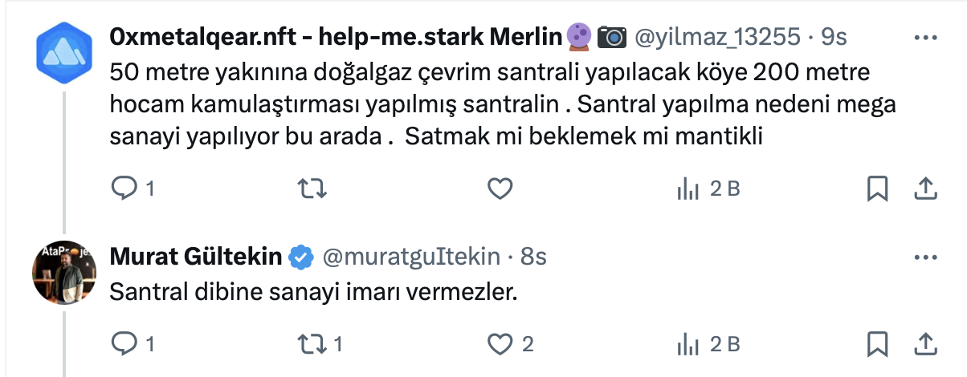Open the 9s timestamp of first tweet

click(x=835, y=37)
